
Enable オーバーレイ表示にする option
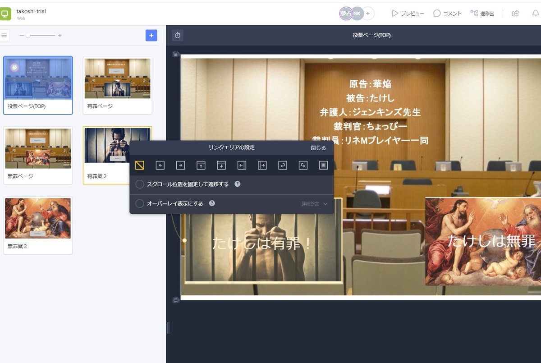(x=140, y=203)
